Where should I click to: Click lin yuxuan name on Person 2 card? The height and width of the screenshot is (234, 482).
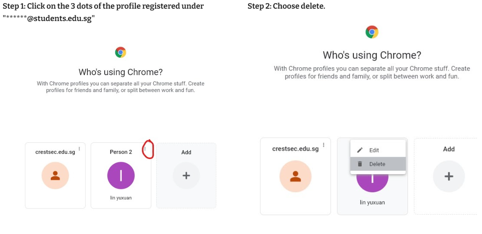point(121,198)
